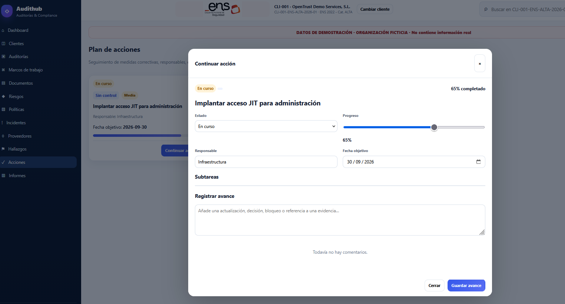Click the search magnifier icon

[486, 9]
